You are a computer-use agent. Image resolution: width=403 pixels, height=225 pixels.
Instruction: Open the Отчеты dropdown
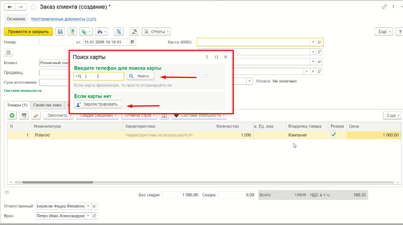(156, 32)
